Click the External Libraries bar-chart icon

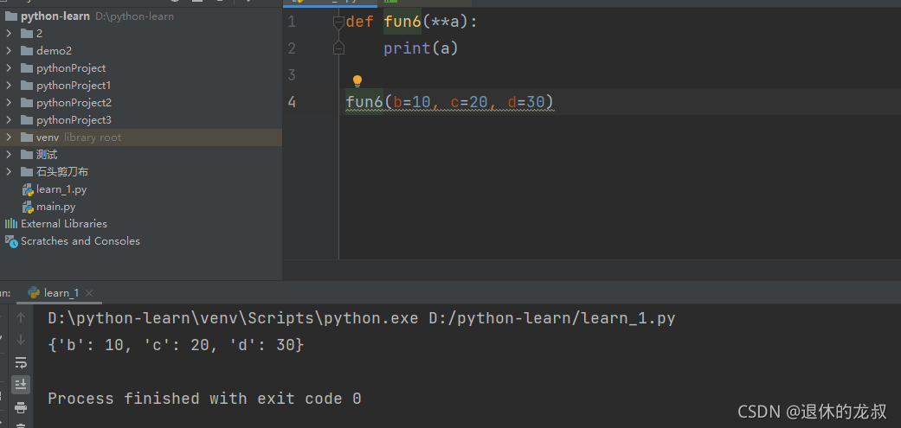point(11,224)
